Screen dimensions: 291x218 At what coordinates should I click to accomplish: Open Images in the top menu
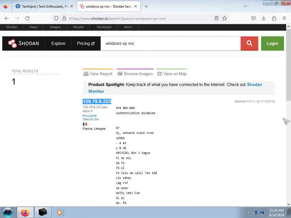click(x=55, y=27)
